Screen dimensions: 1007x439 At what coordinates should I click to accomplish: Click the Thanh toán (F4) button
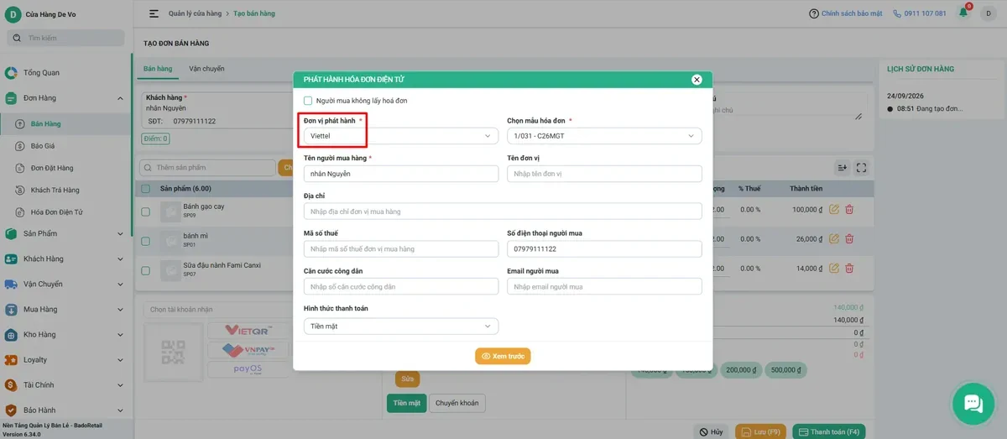(828, 431)
